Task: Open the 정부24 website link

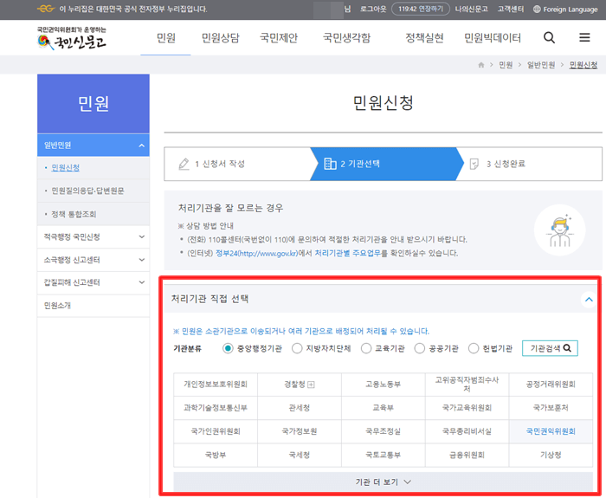Action: 256,254
